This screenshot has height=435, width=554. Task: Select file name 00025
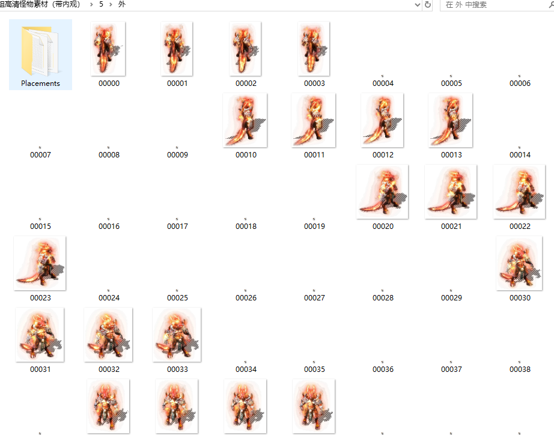click(x=177, y=297)
